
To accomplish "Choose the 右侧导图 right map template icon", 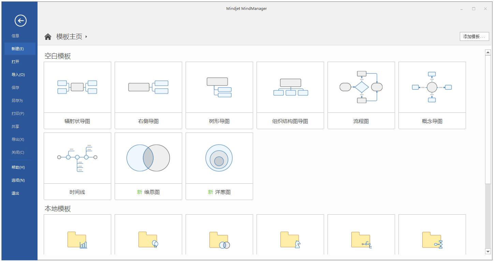I will pos(148,87).
